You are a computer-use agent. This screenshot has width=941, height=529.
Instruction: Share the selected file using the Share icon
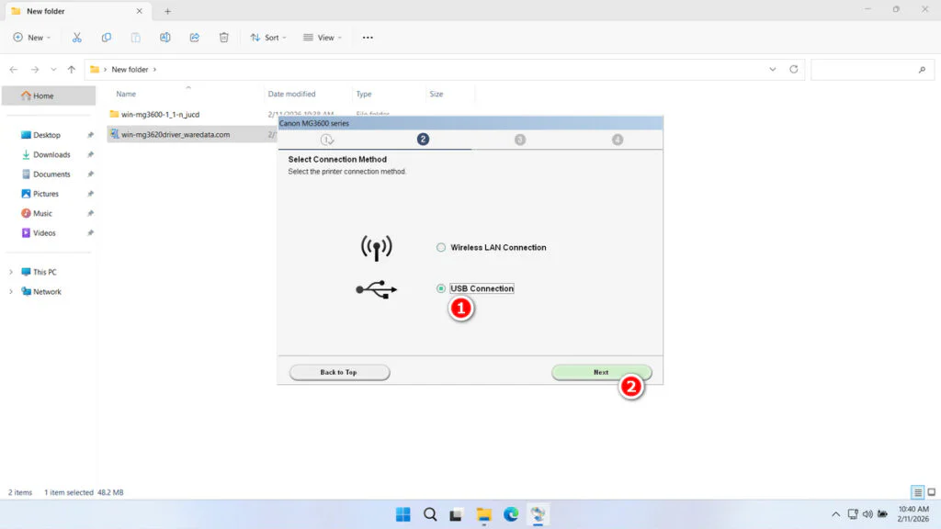pos(194,37)
